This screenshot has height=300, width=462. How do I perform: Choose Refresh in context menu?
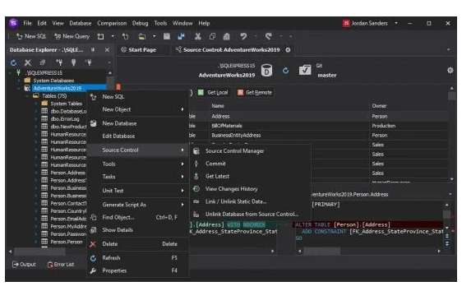[x=138, y=258]
